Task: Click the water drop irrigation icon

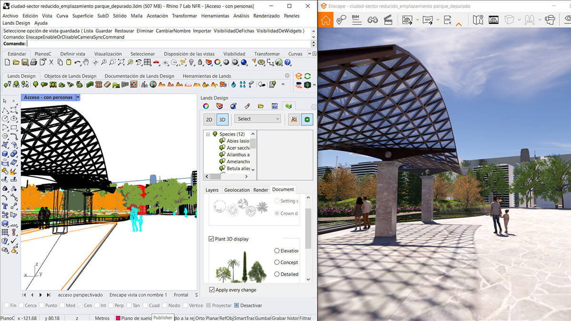Action: [234, 85]
